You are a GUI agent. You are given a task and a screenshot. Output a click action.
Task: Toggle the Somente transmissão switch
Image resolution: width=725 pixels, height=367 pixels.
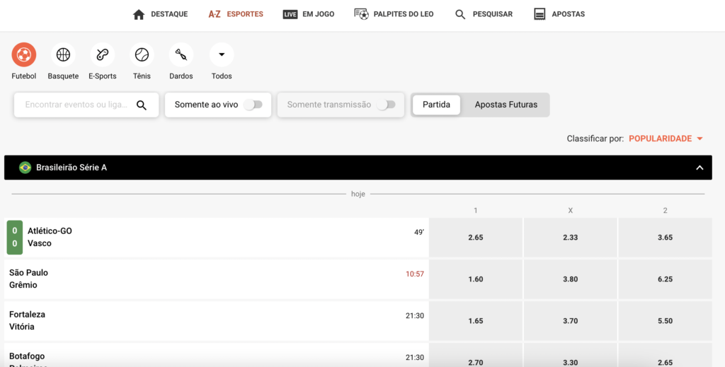click(x=386, y=105)
